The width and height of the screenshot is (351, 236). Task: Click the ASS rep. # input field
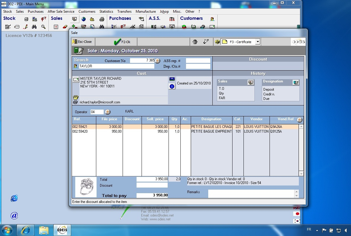pos(198,61)
